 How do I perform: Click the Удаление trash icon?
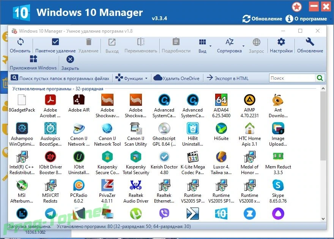coord(88,42)
